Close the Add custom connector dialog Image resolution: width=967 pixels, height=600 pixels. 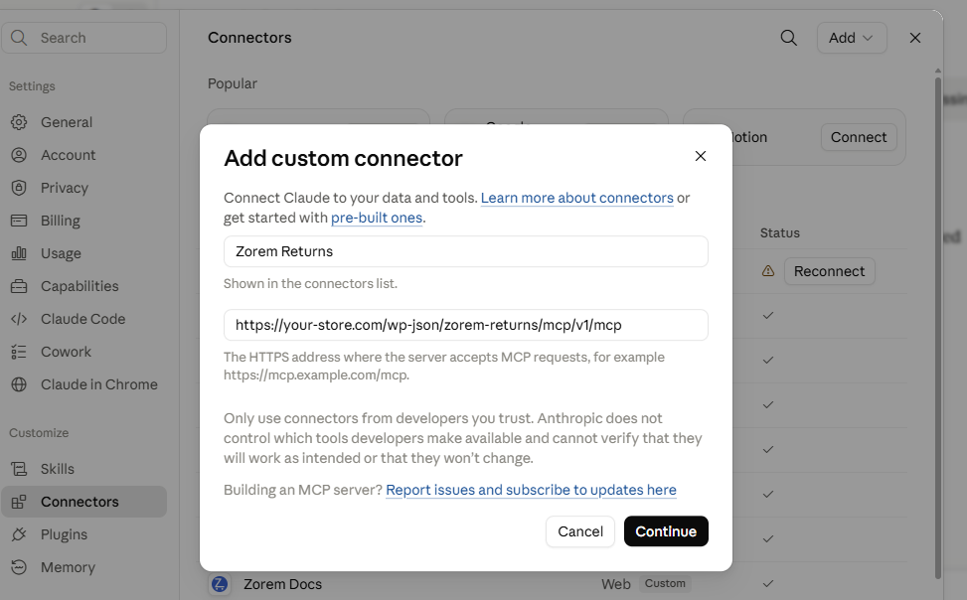coord(701,156)
